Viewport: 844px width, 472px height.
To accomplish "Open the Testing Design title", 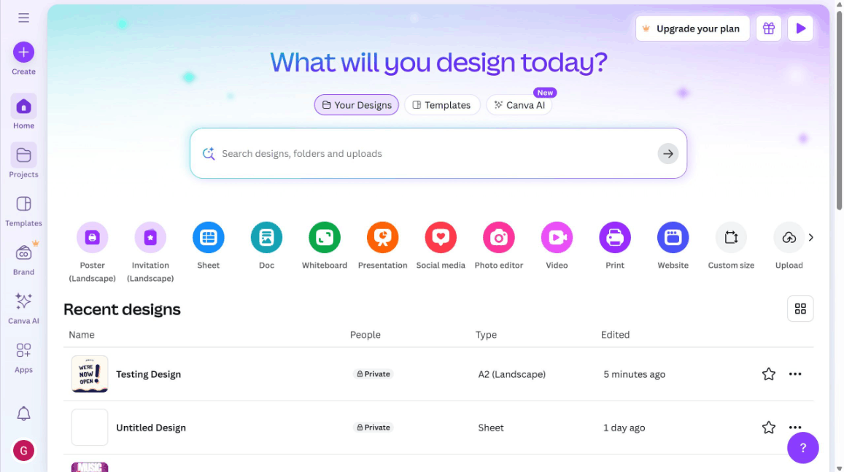I will pos(149,374).
